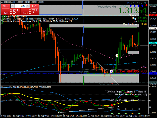This screenshot has height=118, width=157.
Task: Click the 18 Aug 2016 date label
Action: tap(6, 116)
